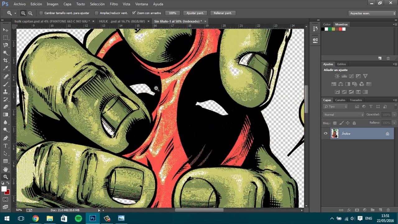Open the Capas panel menu
The image size is (398, 224).
(395, 100)
